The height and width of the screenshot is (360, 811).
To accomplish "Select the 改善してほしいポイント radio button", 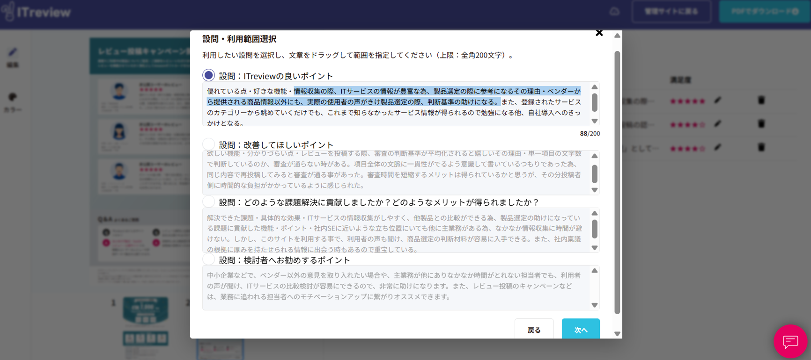I will (x=209, y=144).
